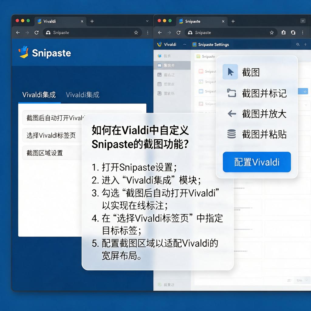Go forward in the right Snipaste window
Viewport: 311px width, 311px height.
pyautogui.click(x=169, y=32)
